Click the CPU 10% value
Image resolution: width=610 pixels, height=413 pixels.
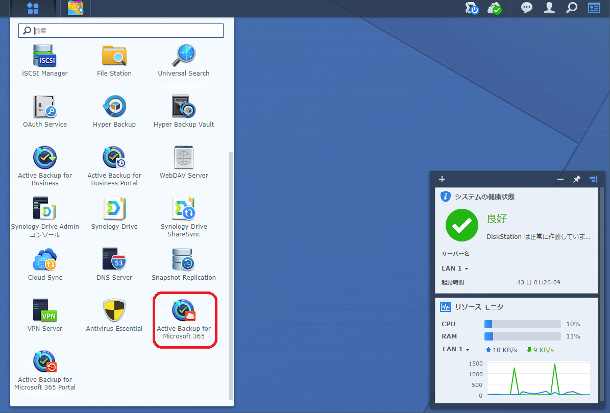tap(573, 324)
